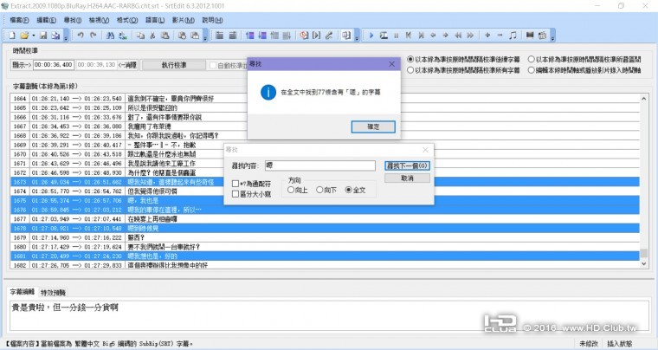Click the blue Play triangle icon

[371, 36]
